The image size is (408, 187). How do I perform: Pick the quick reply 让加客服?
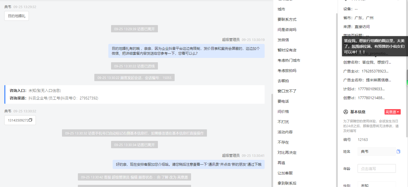click(x=285, y=173)
